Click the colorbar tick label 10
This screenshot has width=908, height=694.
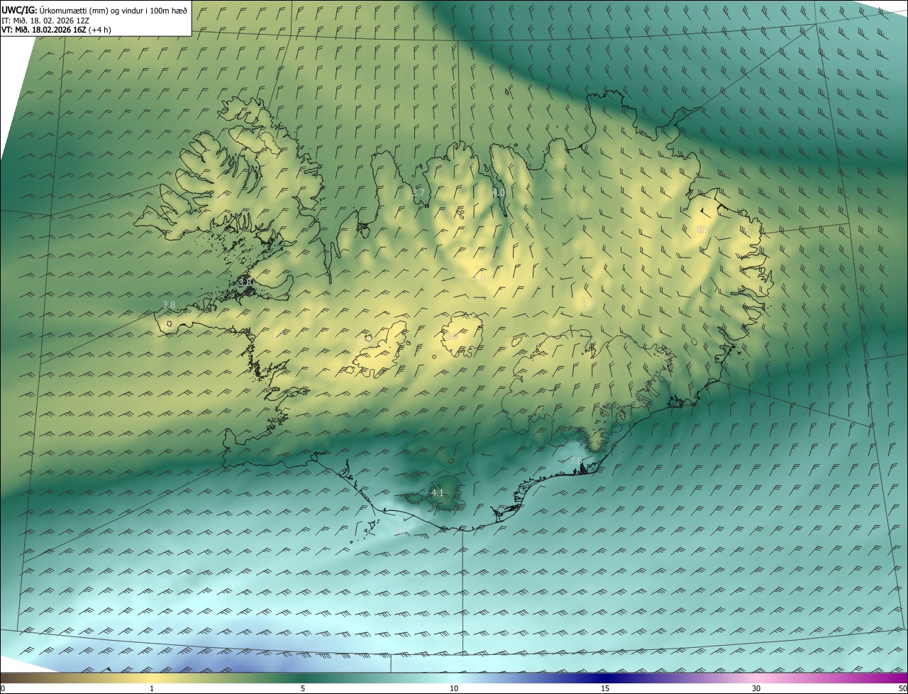(454, 688)
